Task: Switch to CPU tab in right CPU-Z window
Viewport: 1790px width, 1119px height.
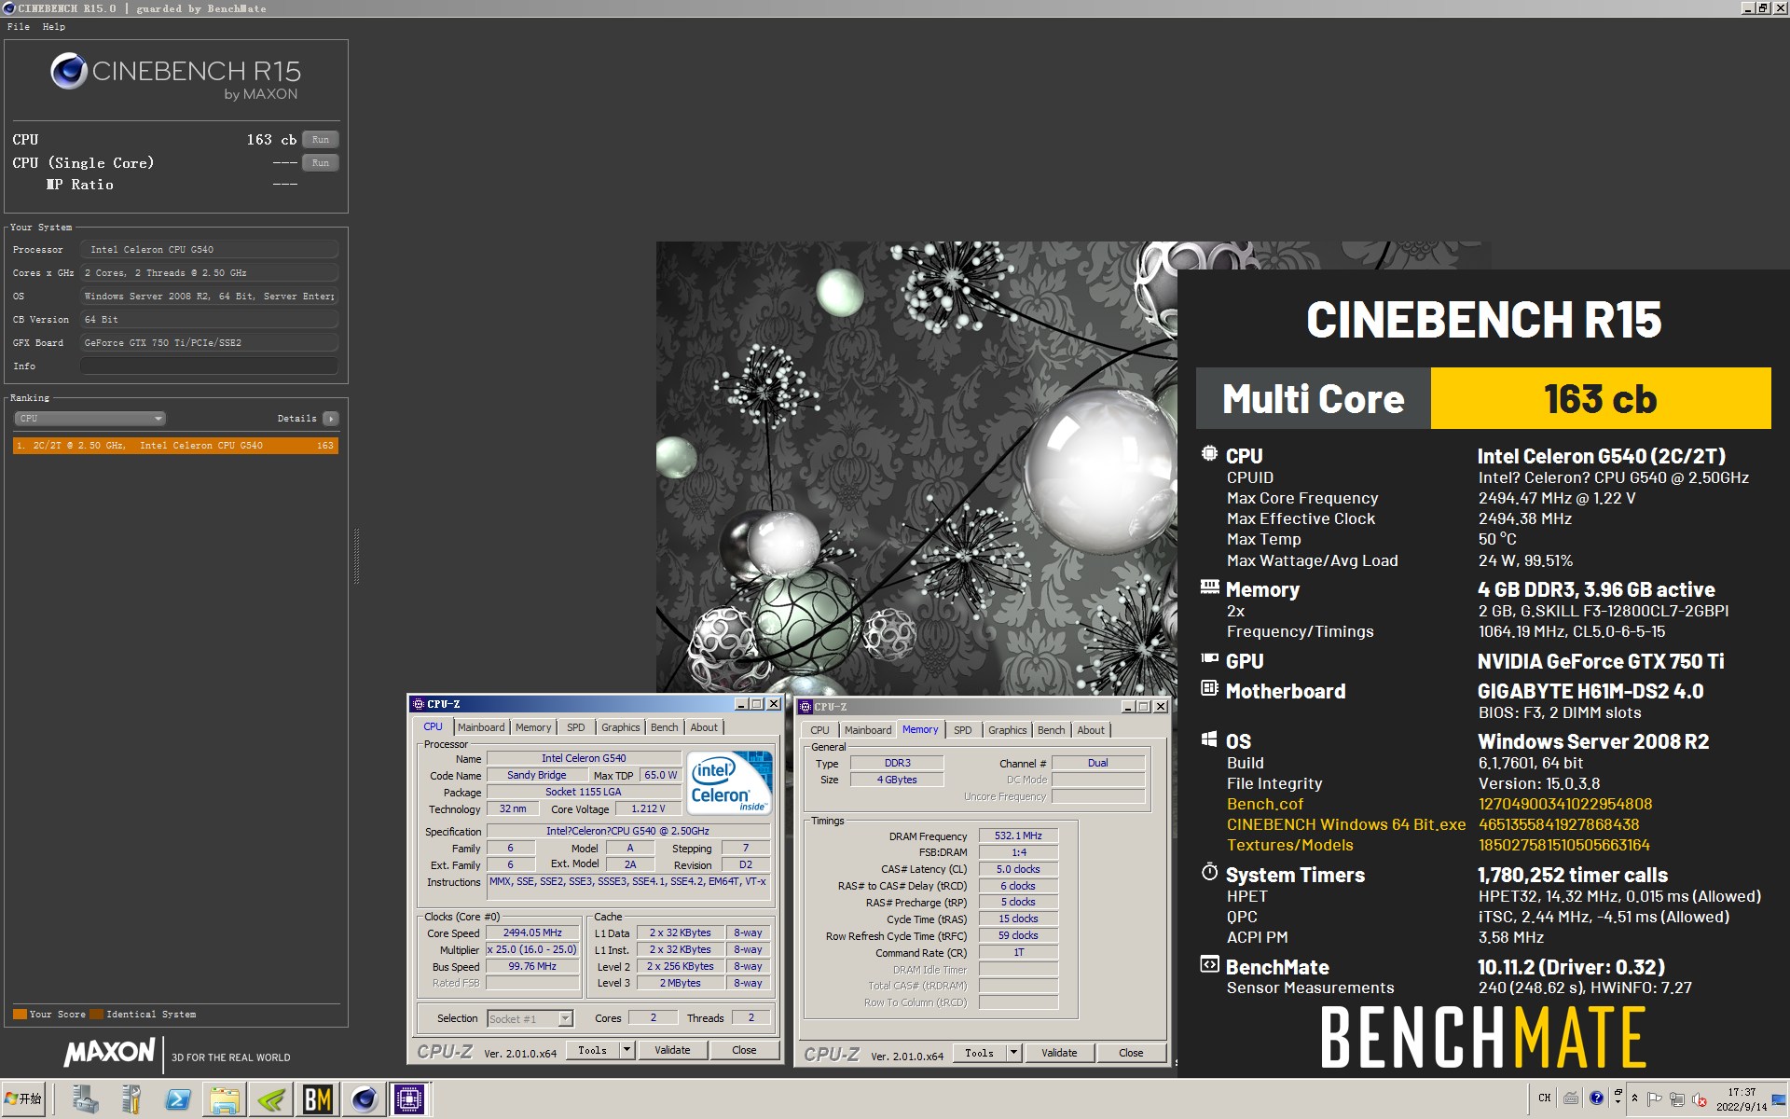Action: pyautogui.click(x=819, y=730)
